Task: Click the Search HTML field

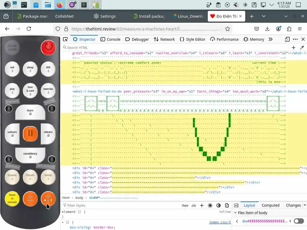Action: click(x=175, y=48)
